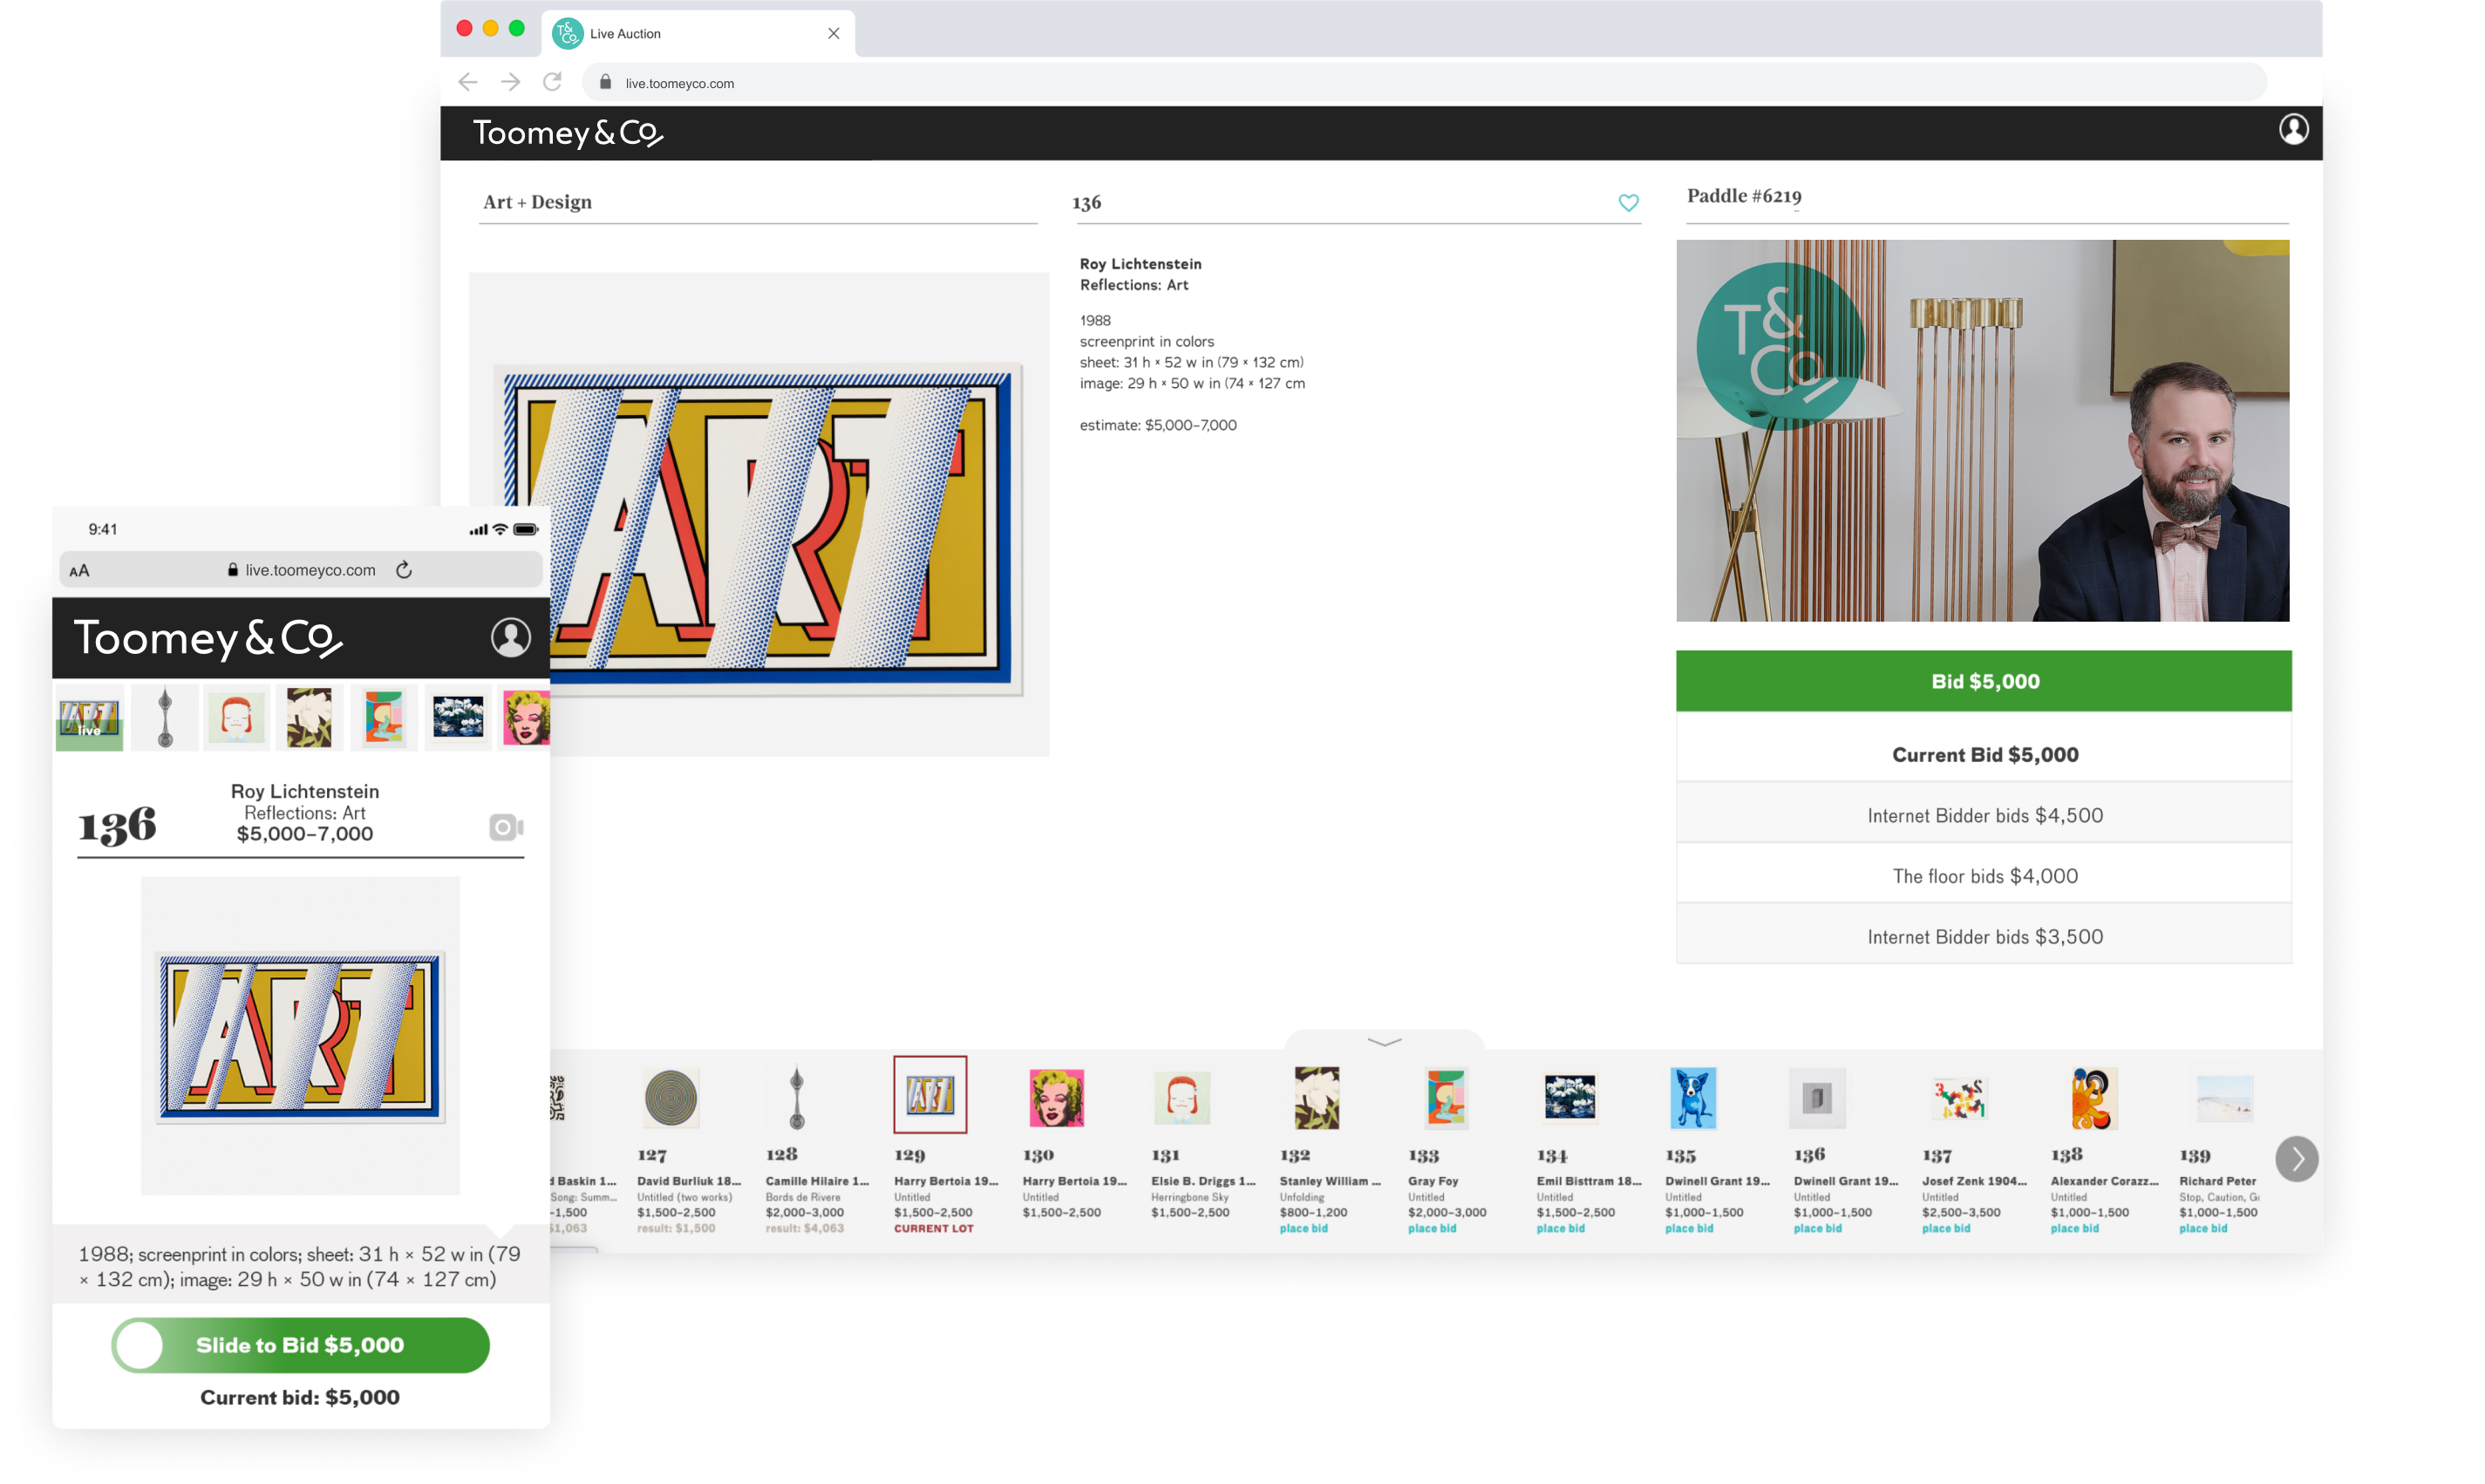This screenshot has height=1484, width=2485.
Task: Place bid on lot 135 Dwinell Grant
Action: pyautogui.click(x=1688, y=1228)
